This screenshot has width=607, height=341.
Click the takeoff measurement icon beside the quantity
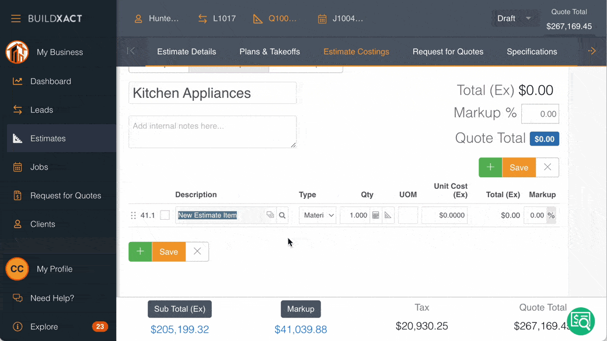click(x=388, y=215)
